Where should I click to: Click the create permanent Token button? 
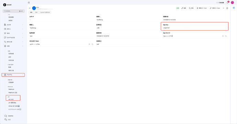(x=215, y=8)
